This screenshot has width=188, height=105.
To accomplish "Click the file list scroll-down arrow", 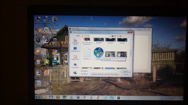I will coord(130,68).
